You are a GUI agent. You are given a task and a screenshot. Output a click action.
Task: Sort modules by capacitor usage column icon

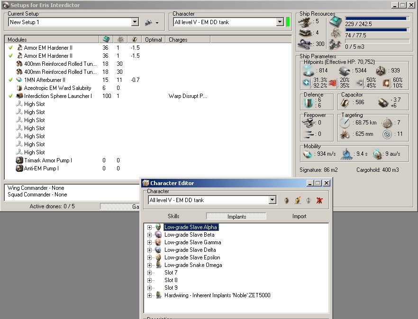135,39
